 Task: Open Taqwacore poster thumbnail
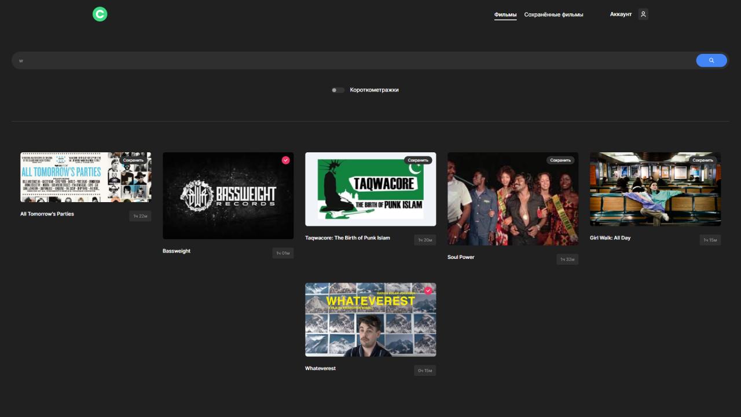(370, 189)
